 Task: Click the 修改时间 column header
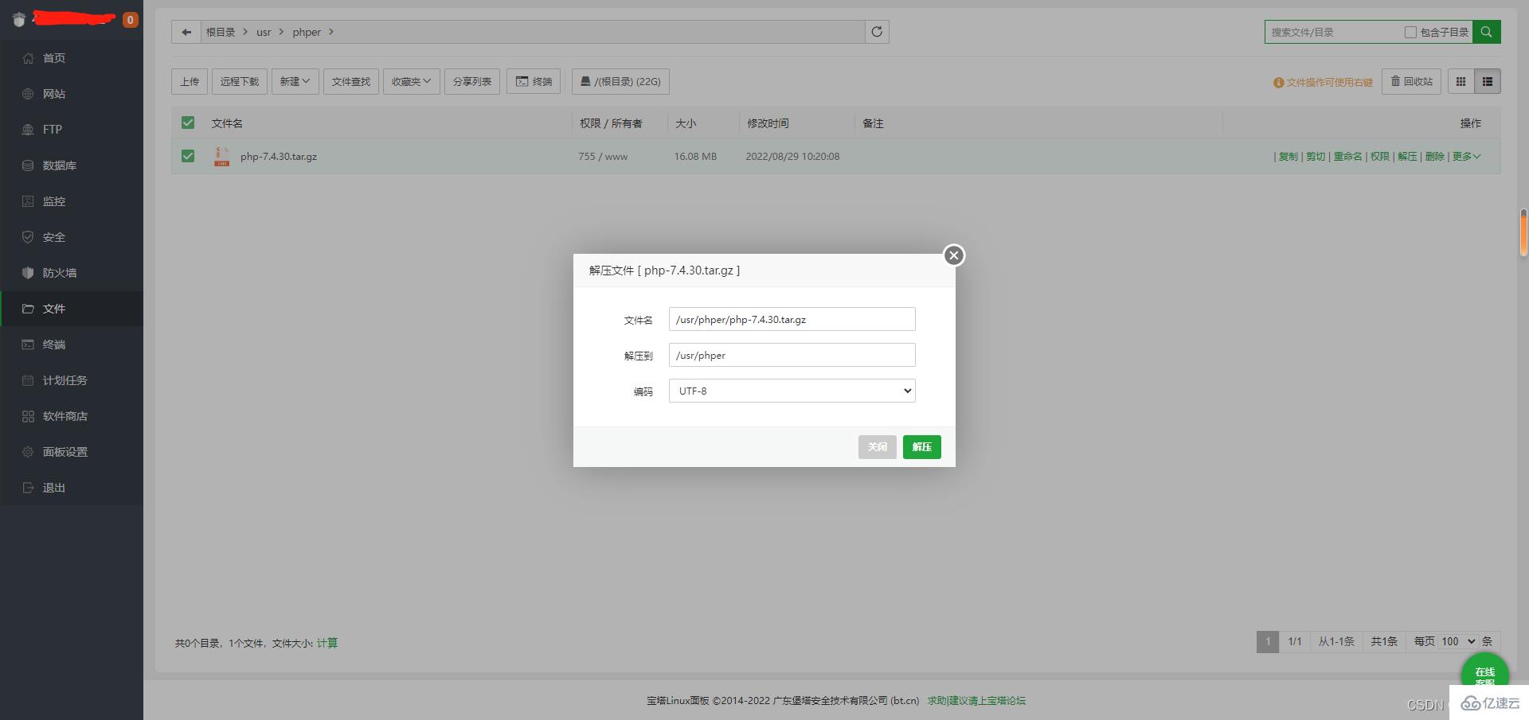click(768, 123)
